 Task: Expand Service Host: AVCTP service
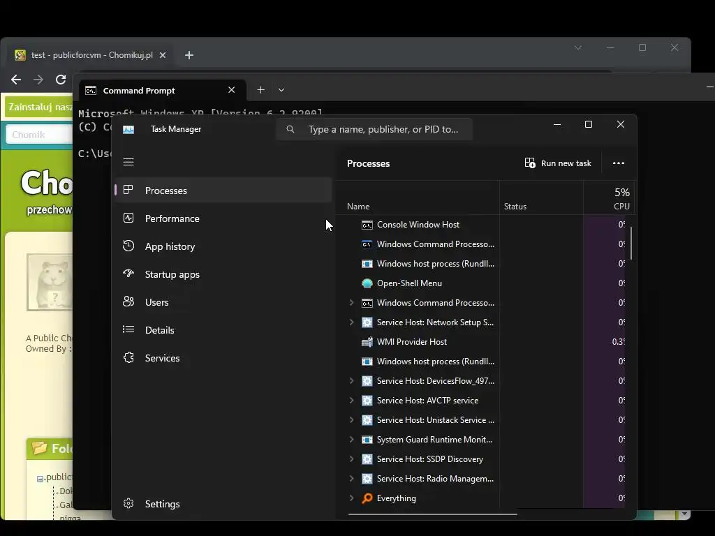[x=351, y=401]
